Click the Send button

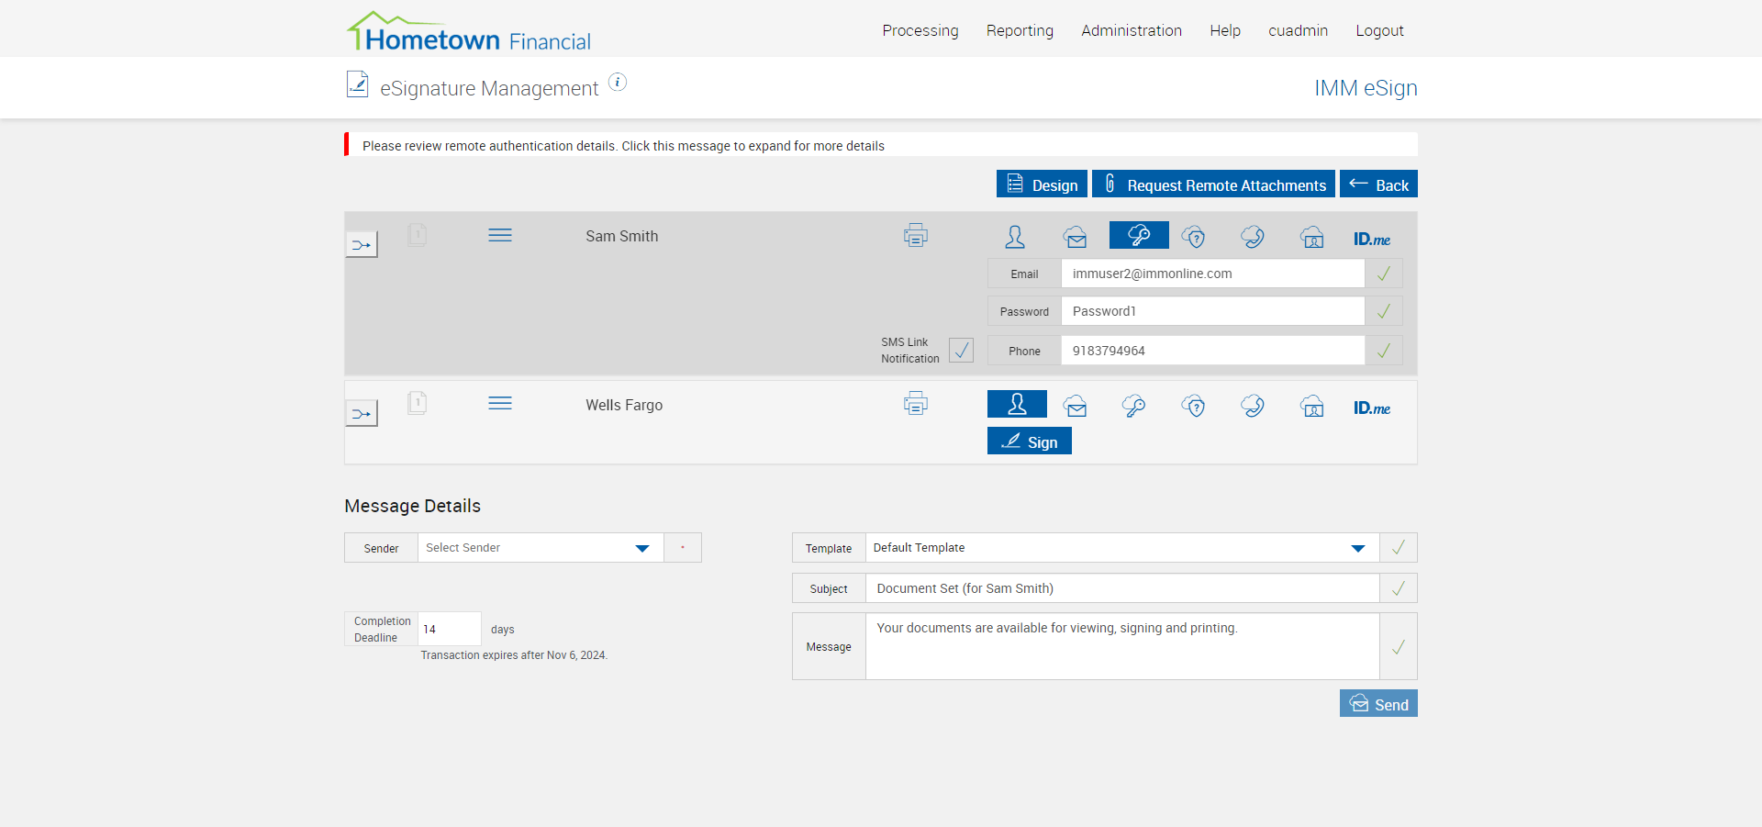click(1378, 703)
